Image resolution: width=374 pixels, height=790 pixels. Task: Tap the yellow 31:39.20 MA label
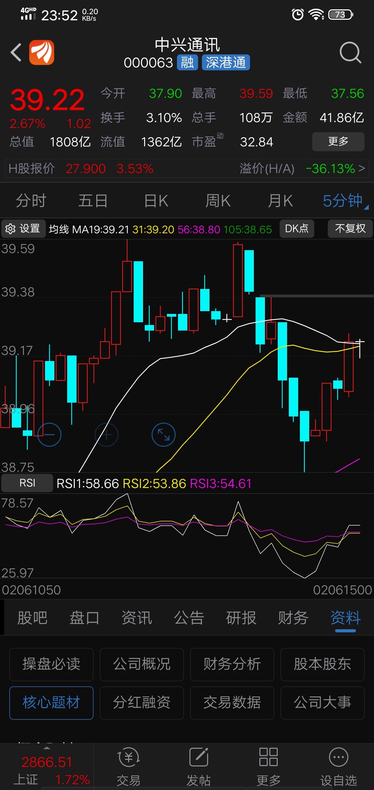[x=153, y=229]
